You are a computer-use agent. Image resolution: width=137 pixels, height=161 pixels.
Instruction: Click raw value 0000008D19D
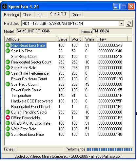click(x=111, y=79)
